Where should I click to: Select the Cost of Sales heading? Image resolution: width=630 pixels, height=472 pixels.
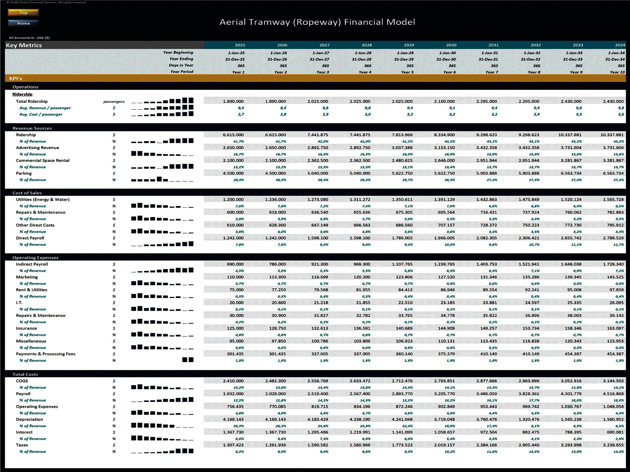pyautogui.click(x=27, y=193)
